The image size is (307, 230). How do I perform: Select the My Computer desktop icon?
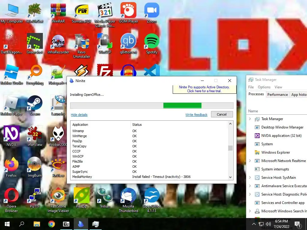(12, 13)
